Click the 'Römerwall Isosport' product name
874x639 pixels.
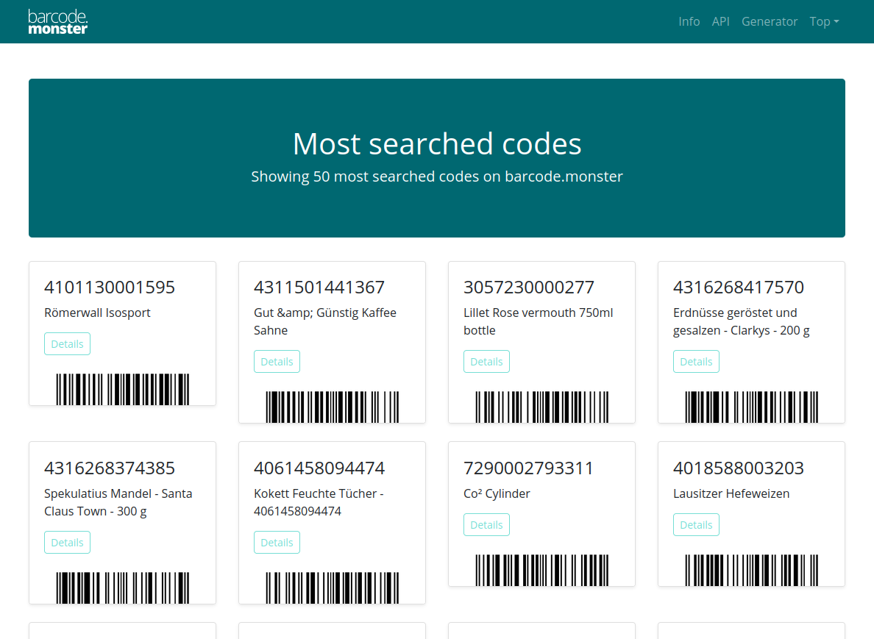pos(98,313)
